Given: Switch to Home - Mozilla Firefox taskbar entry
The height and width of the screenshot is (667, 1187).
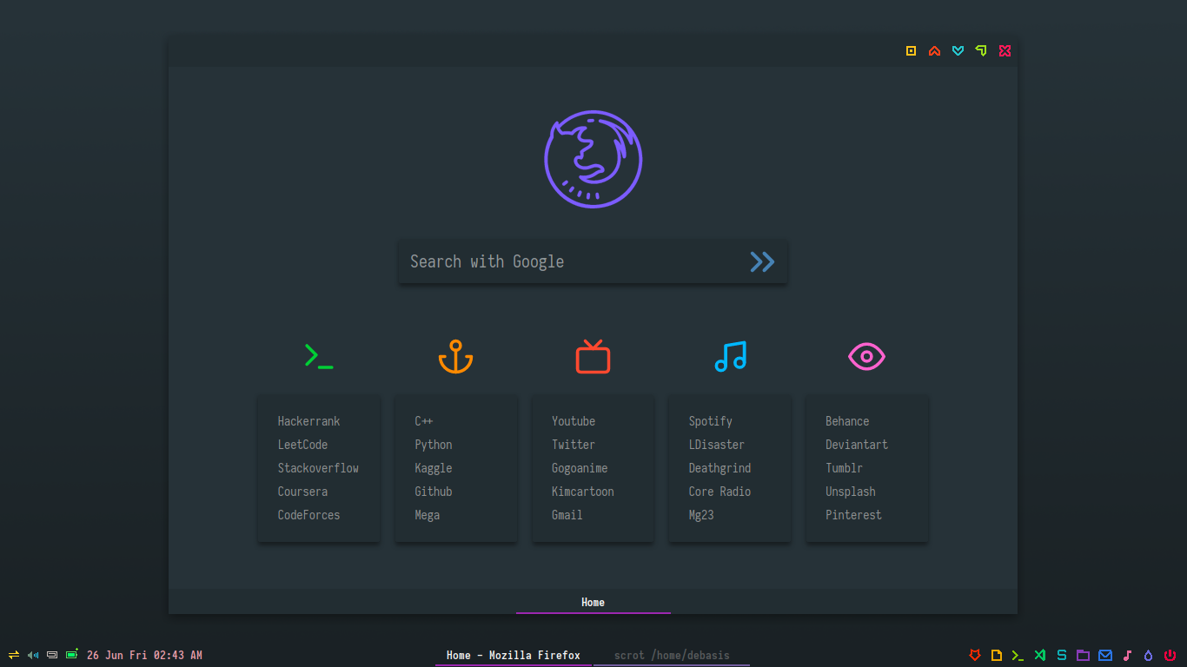Looking at the screenshot, I should (514, 656).
